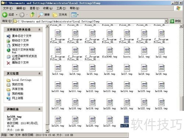Viewport: 184px width, 138px height.
Task: Click the hrl19.tmp file name label
Action: pyautogui.click(x=92, y=109)
